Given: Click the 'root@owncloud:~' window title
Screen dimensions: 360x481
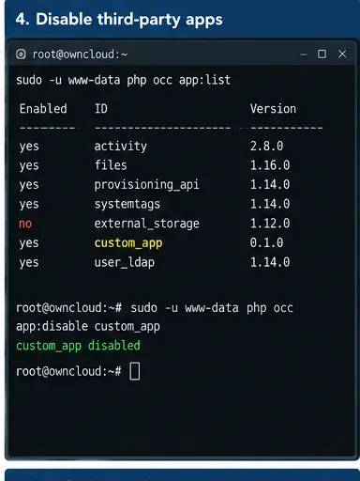Looking at the screenshot, I should pos(80,54).
